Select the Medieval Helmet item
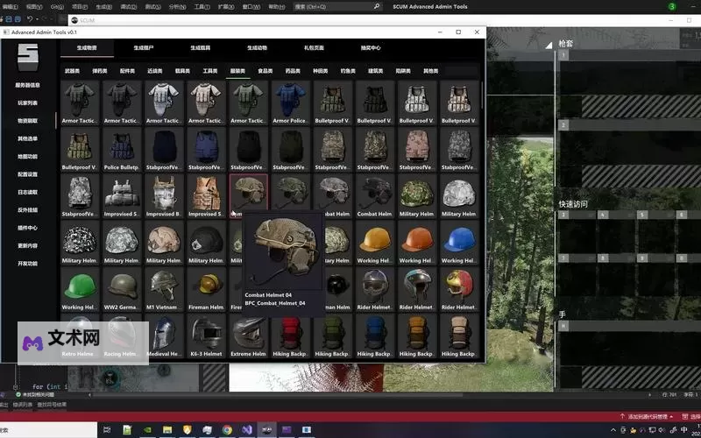This screenshot has height=438, width=701. coord(164,336)
